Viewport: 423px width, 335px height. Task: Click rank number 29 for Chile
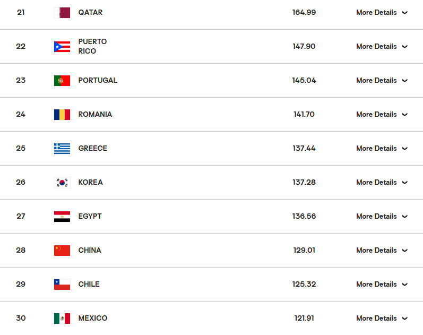(x=21, y=285)
